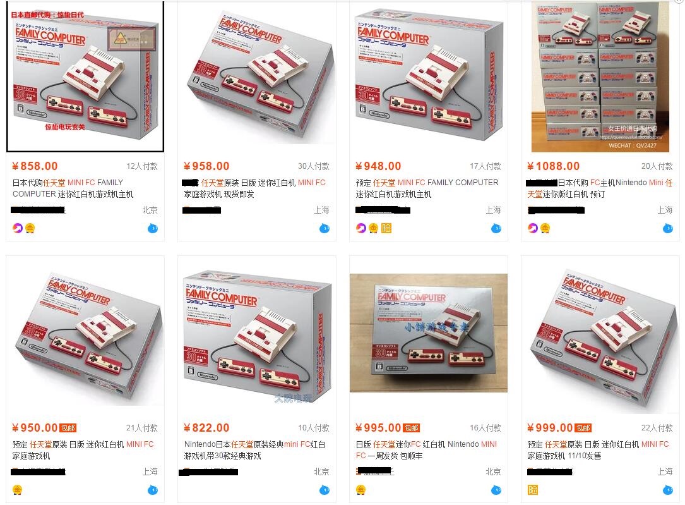The image size is (685, 505).
Task: Click the 险 insurance icon on ¥948.00 listing
Action: pos(386,228)
